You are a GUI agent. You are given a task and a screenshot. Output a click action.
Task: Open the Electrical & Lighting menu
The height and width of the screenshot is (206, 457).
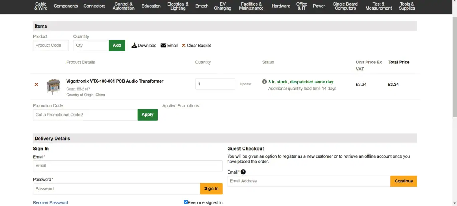178,6
